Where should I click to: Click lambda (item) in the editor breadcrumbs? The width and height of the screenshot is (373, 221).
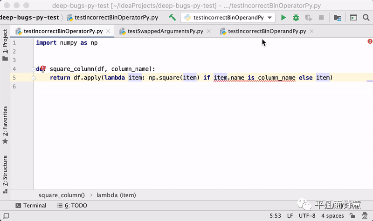click(x=116, y=195)
